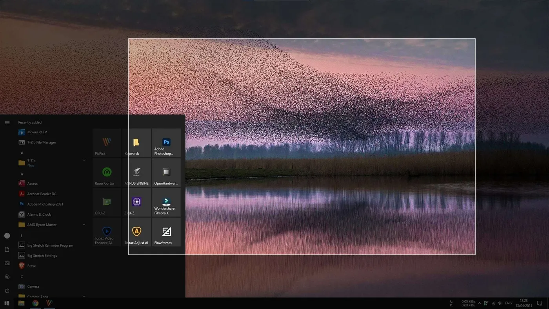Open the volume speaker tray icon
This screenshot has width=549, height=309.
point(500,303)
